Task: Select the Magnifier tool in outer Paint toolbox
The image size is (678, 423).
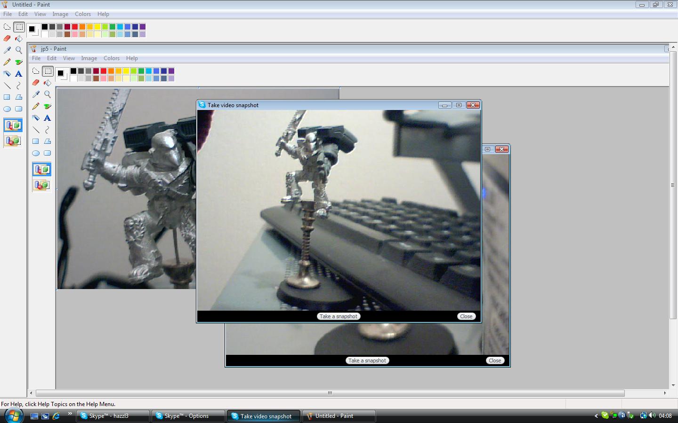Action: pos(19,50)
